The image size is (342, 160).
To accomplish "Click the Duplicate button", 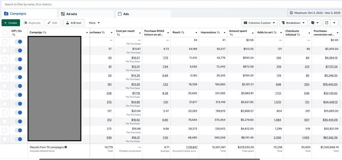I will [32, 23].
